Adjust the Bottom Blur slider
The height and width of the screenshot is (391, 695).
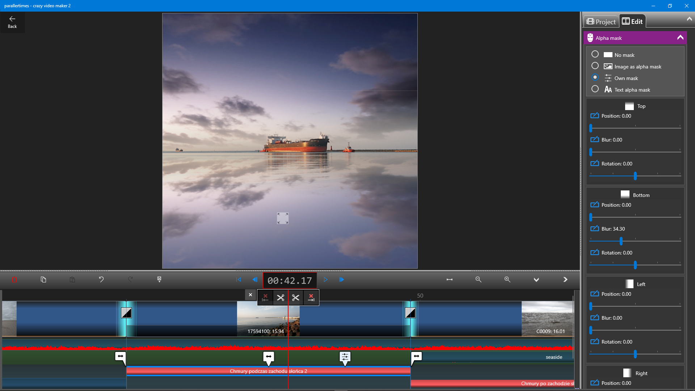[x=620, y=240]
